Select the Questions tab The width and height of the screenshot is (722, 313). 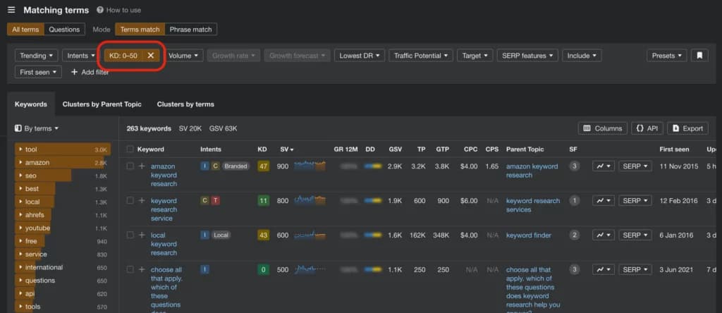pyautogui.click(x=64, y=30)
